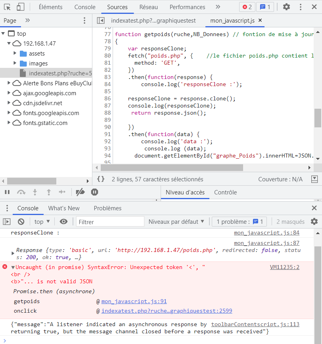This screenshot has height=344, width=322.
Task: Resume script execution in the debugger
Action: (x=7, y=192)
